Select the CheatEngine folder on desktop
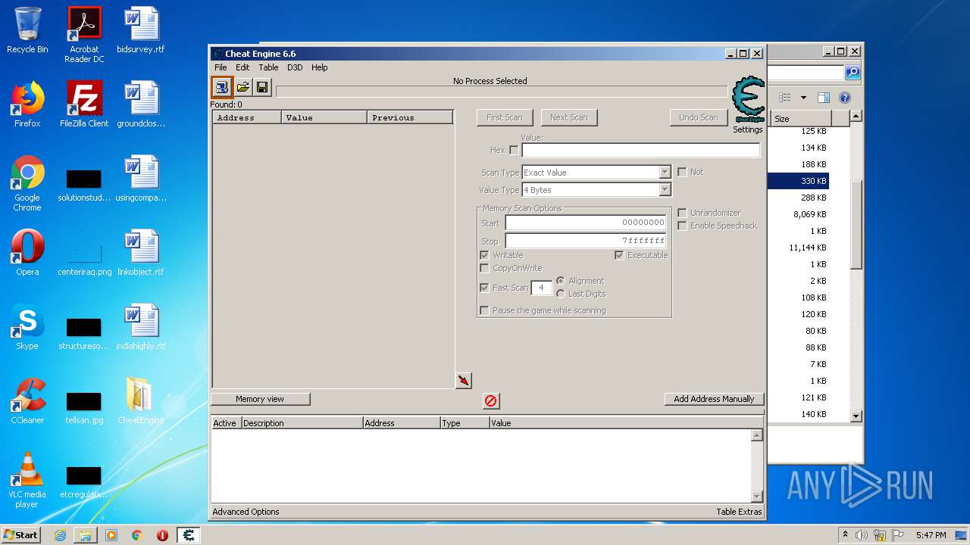The image size is (970, 545). (141, 402)
